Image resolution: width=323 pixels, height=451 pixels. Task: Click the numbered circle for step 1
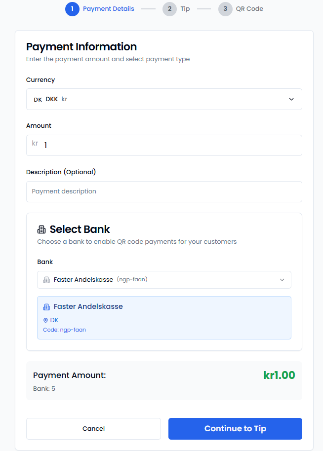pos(72,9)
